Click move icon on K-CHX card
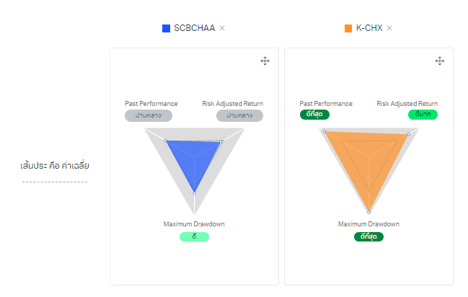Screen dimensions: 468x297 [440, 61]
